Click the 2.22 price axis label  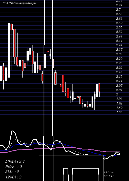pyautogui.click(x=119, y=67)
